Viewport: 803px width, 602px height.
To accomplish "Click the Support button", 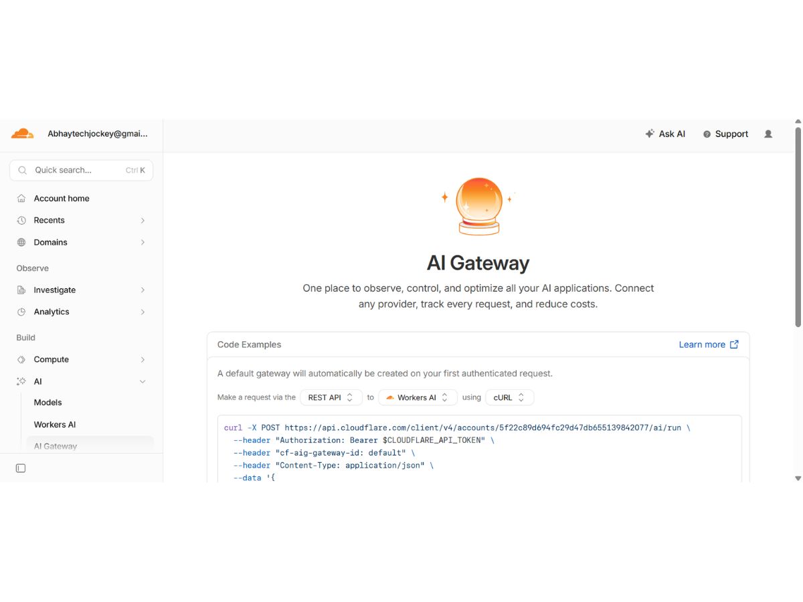I will coord(725,134).
